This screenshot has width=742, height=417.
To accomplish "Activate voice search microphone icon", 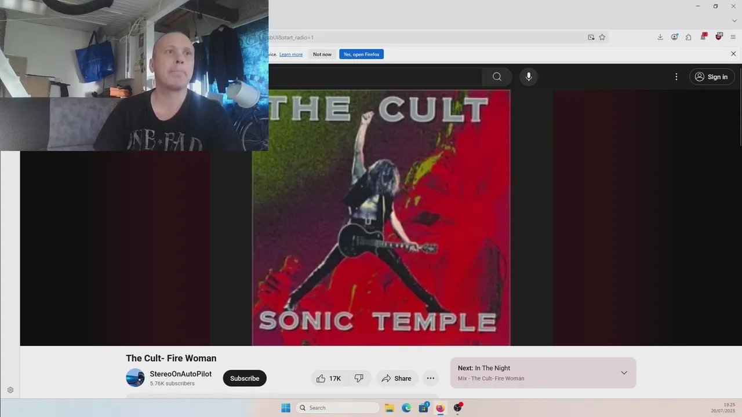I will pos(529,76).
